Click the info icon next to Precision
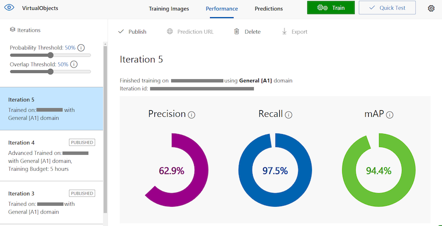 [192, 115]
